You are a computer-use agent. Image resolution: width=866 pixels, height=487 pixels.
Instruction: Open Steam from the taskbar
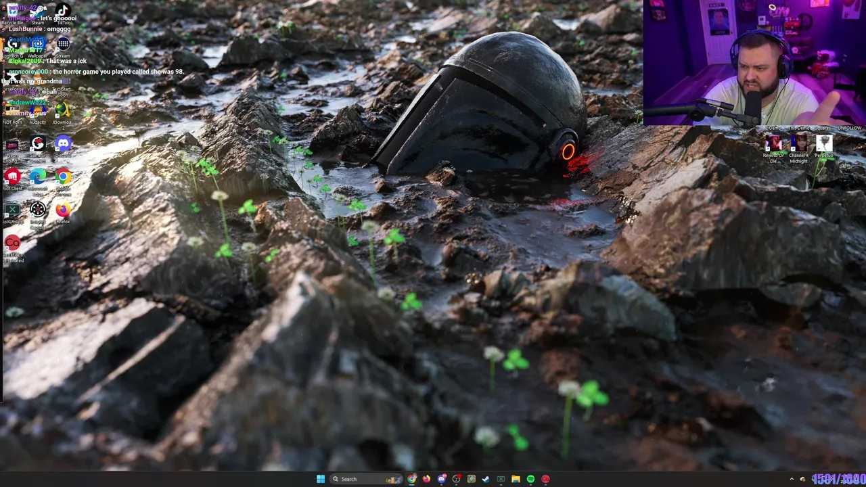click(486, 479)
